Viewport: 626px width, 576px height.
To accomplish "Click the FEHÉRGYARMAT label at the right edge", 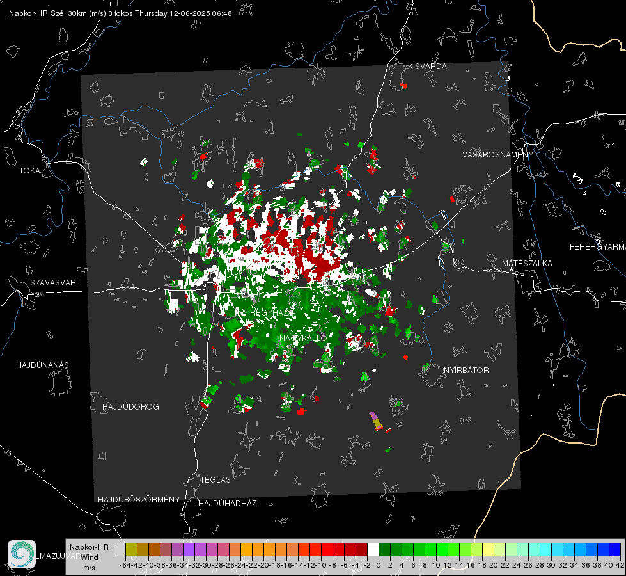I will coord(597,247).
